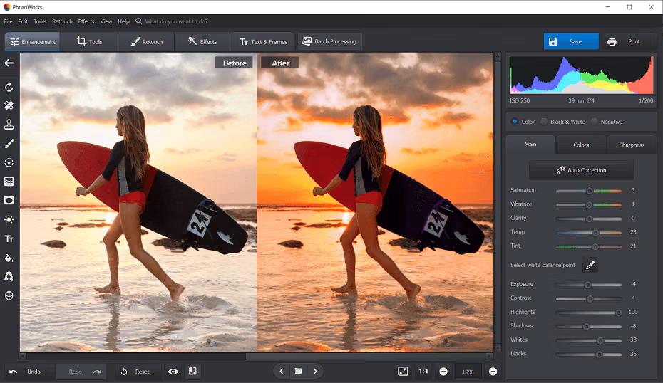Click the Auto Correction button
This screenshot has width=663, height=383.
coord(582,169)
